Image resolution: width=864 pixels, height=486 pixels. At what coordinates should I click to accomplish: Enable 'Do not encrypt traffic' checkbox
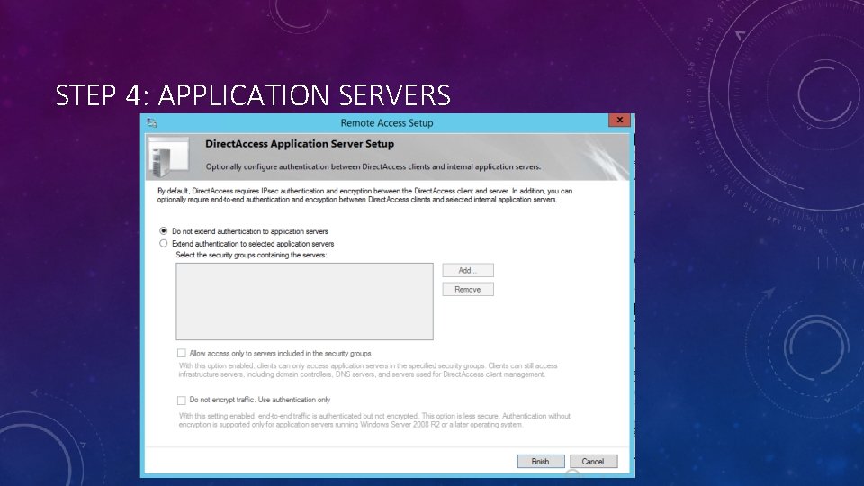[181, 400]
